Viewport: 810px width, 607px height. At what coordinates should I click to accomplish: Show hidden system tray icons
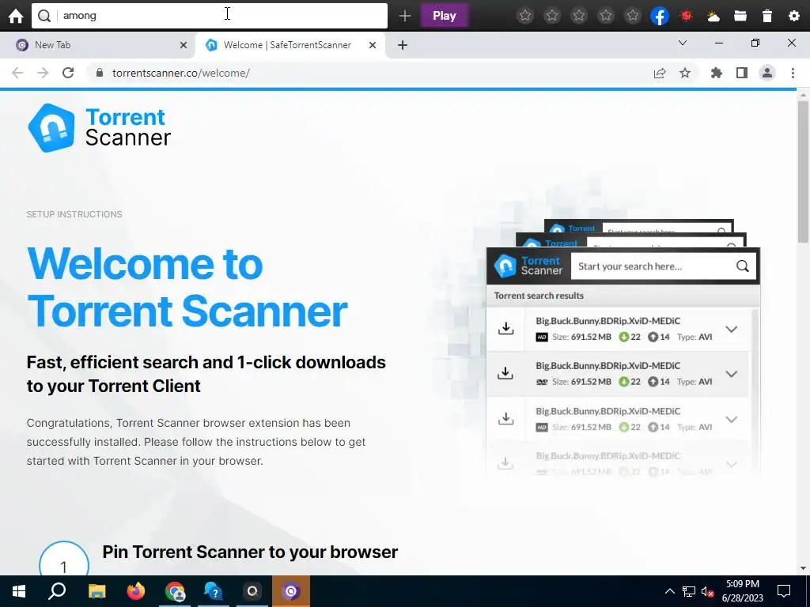669,591
